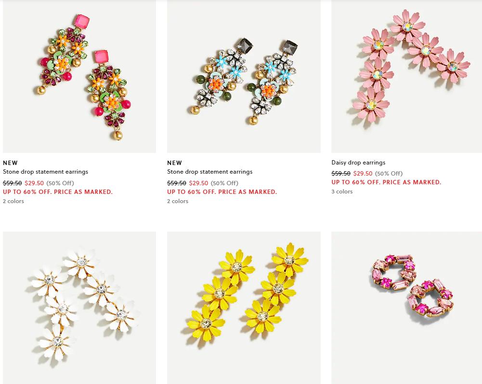
Task: Click $29.50 price under first stone earrings
Action: pos(34,183)
